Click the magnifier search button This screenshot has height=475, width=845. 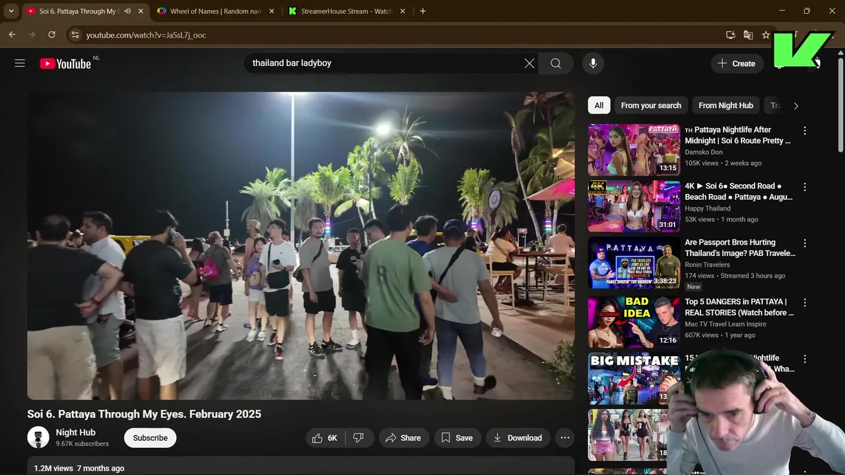556,63
